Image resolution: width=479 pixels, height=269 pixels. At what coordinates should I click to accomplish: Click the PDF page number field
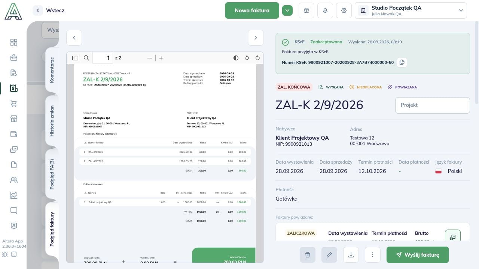[103, 58]
